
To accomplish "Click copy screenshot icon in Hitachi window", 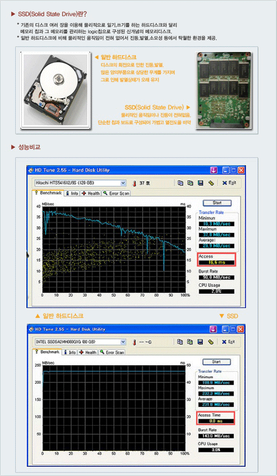I will point(190,183).
